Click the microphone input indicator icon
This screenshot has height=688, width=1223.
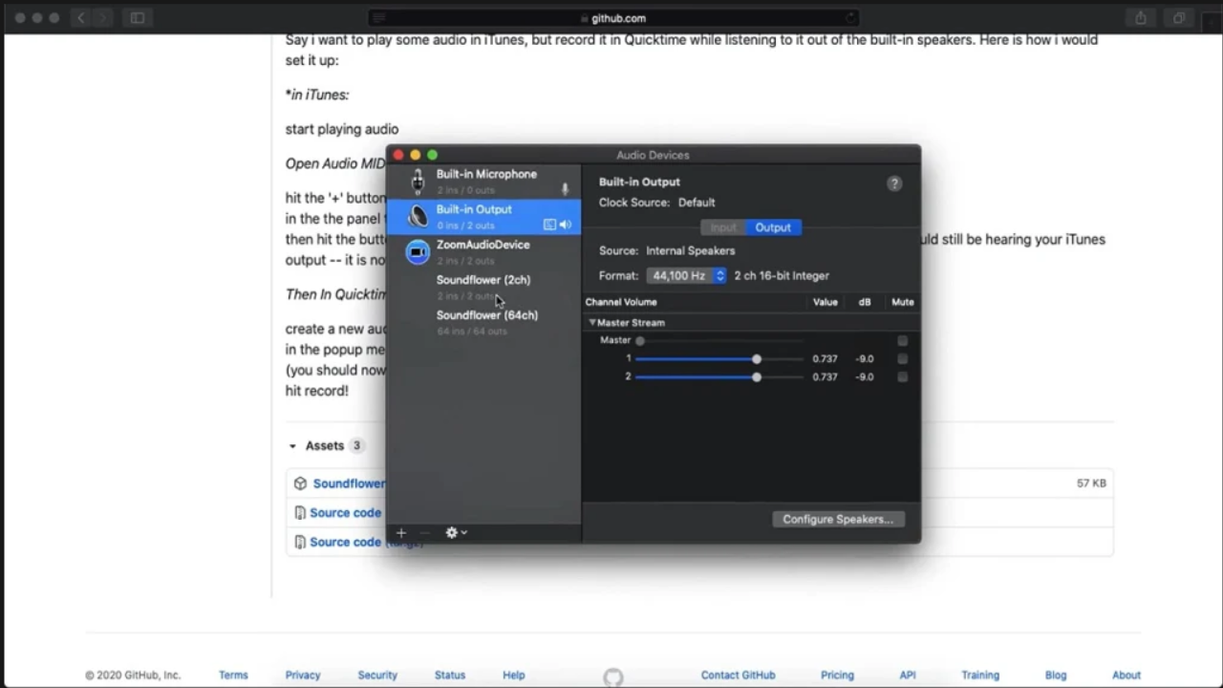tap(565, 189)
